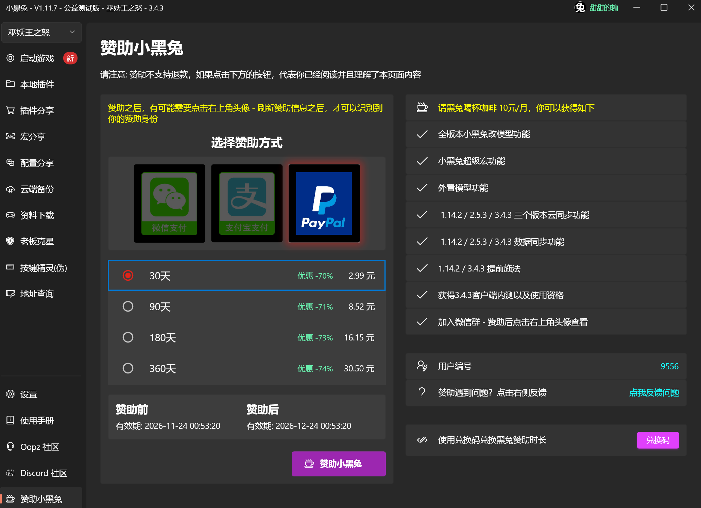Switch to 插件分享 page
The image size is (701, 508).
pyautogui.click(x=41, y=110)
